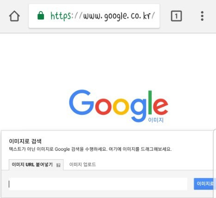Click the blue 이미지로 search button
The height and width of the screenshot is (198, 216).
tap(205, 184)
